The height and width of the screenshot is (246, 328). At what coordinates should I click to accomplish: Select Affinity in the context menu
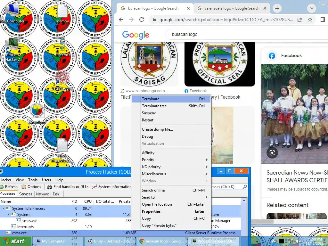[x=171, y=153]
